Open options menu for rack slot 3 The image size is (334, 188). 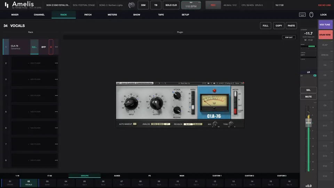pyautogui.click(x=56, y=79)
